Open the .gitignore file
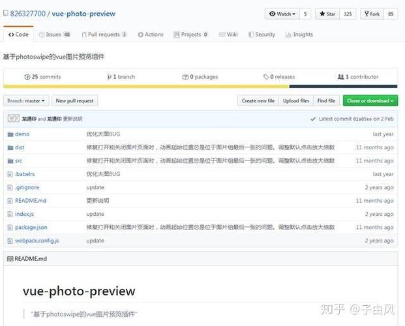The height and width of the screenshot is (326, 405). (27, 188)
